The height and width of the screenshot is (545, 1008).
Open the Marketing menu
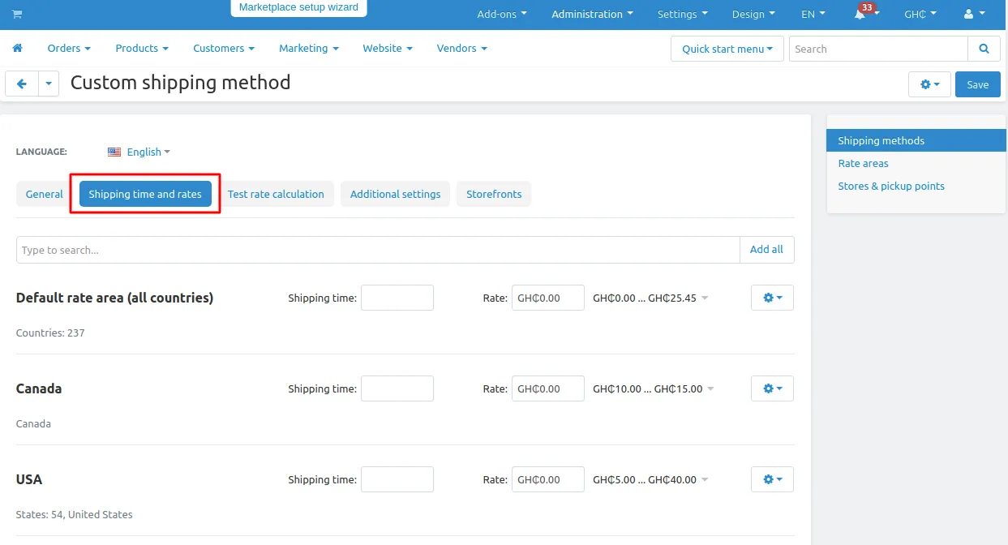[309, 48]
